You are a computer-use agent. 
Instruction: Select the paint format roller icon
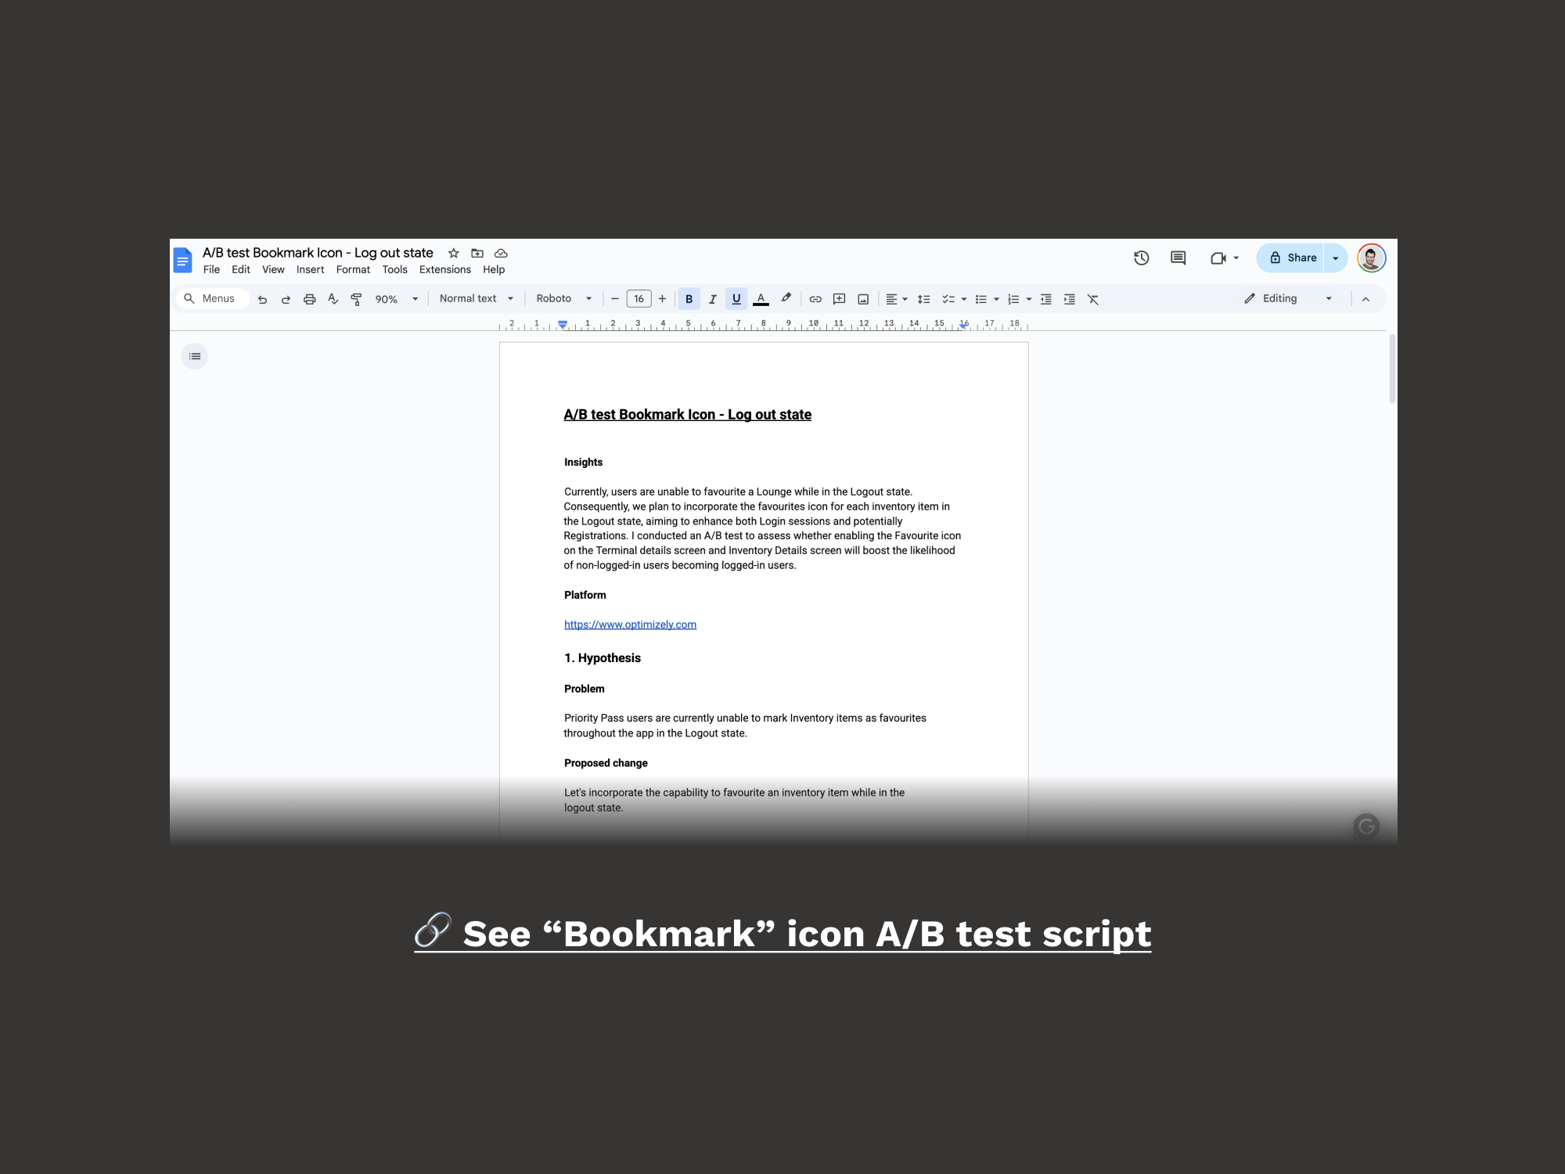pyautogui.click(x=356, y=299)
